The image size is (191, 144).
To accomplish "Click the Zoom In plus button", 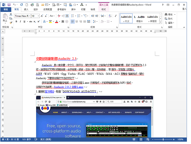I will (174, 140).
